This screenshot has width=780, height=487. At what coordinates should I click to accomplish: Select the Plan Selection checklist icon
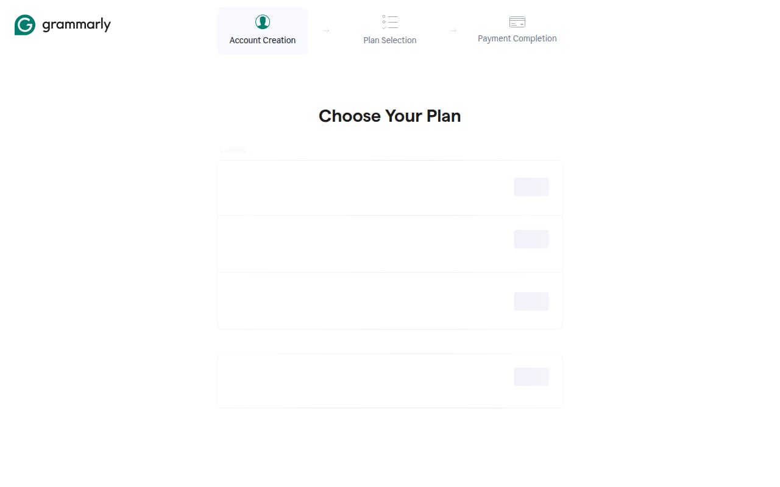pyautogui.click(x=390, y=22)
